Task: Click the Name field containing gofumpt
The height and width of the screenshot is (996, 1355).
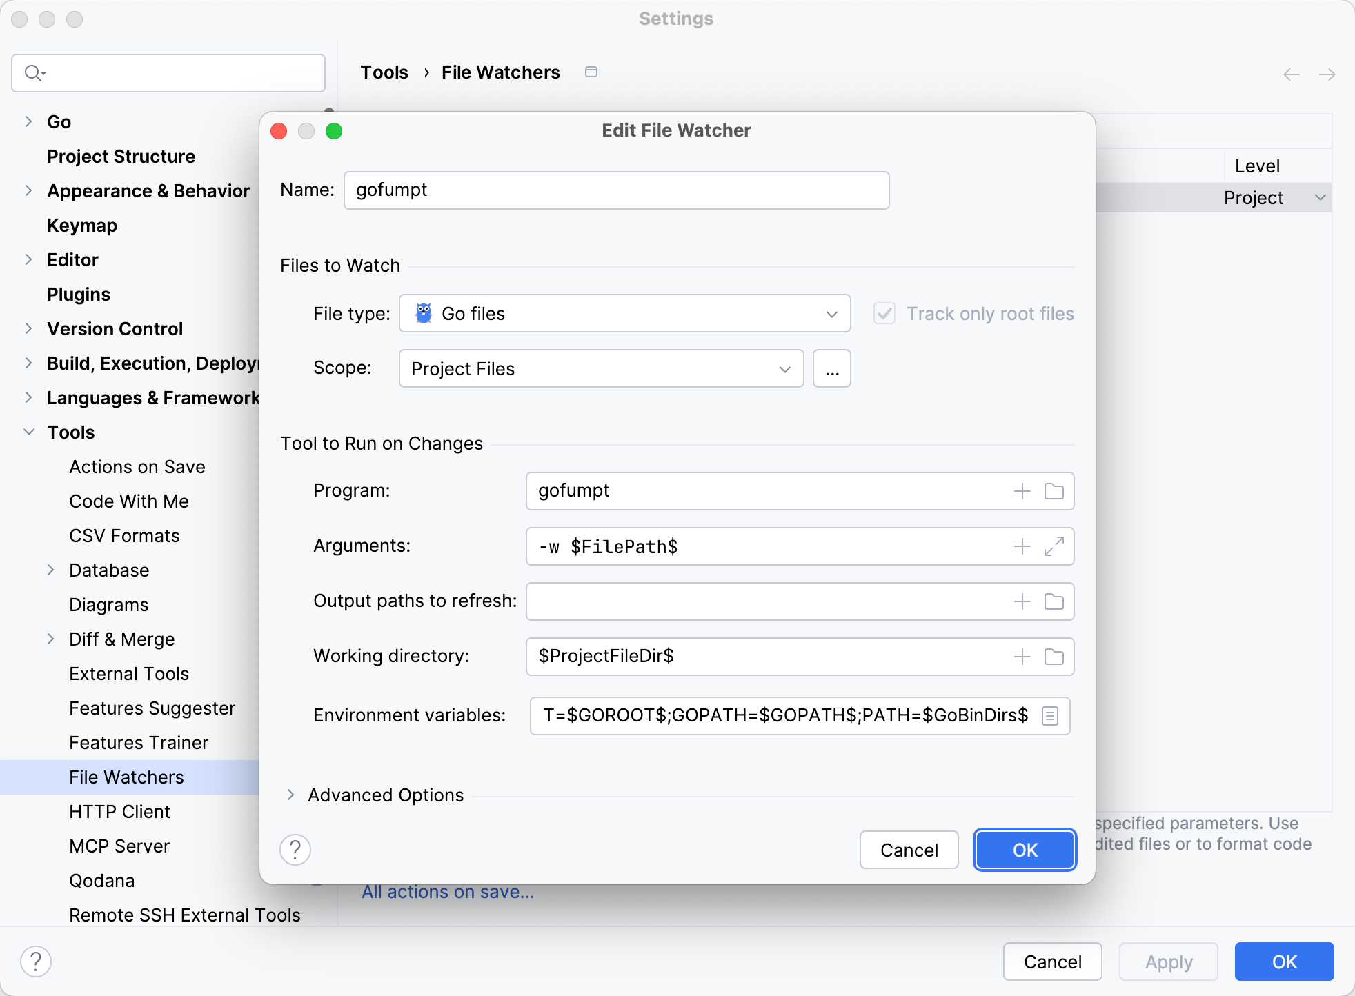Action: (615, 190)
